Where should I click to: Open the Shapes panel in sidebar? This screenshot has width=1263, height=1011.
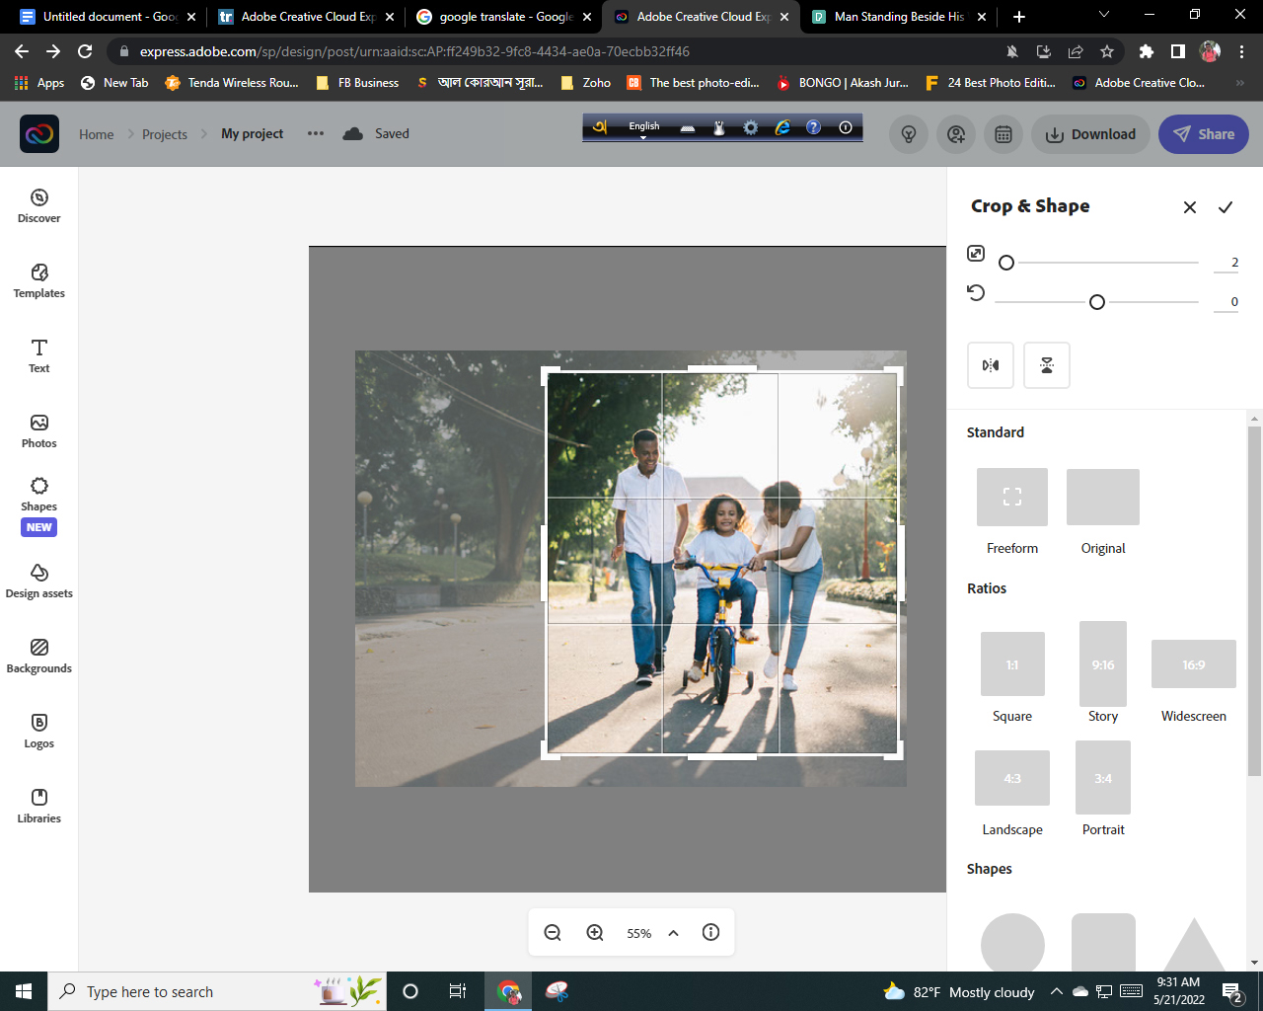39,505
